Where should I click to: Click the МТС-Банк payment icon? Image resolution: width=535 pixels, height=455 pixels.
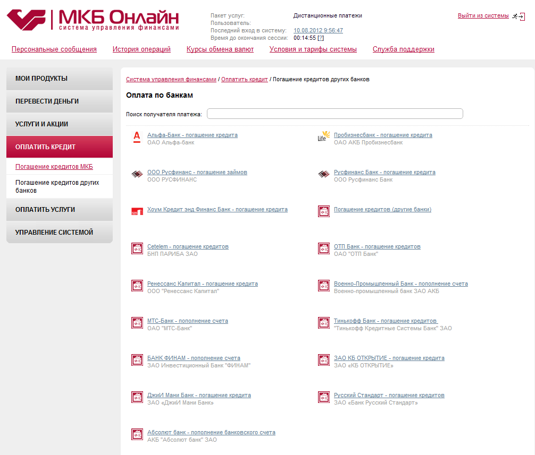coord(137,323)
